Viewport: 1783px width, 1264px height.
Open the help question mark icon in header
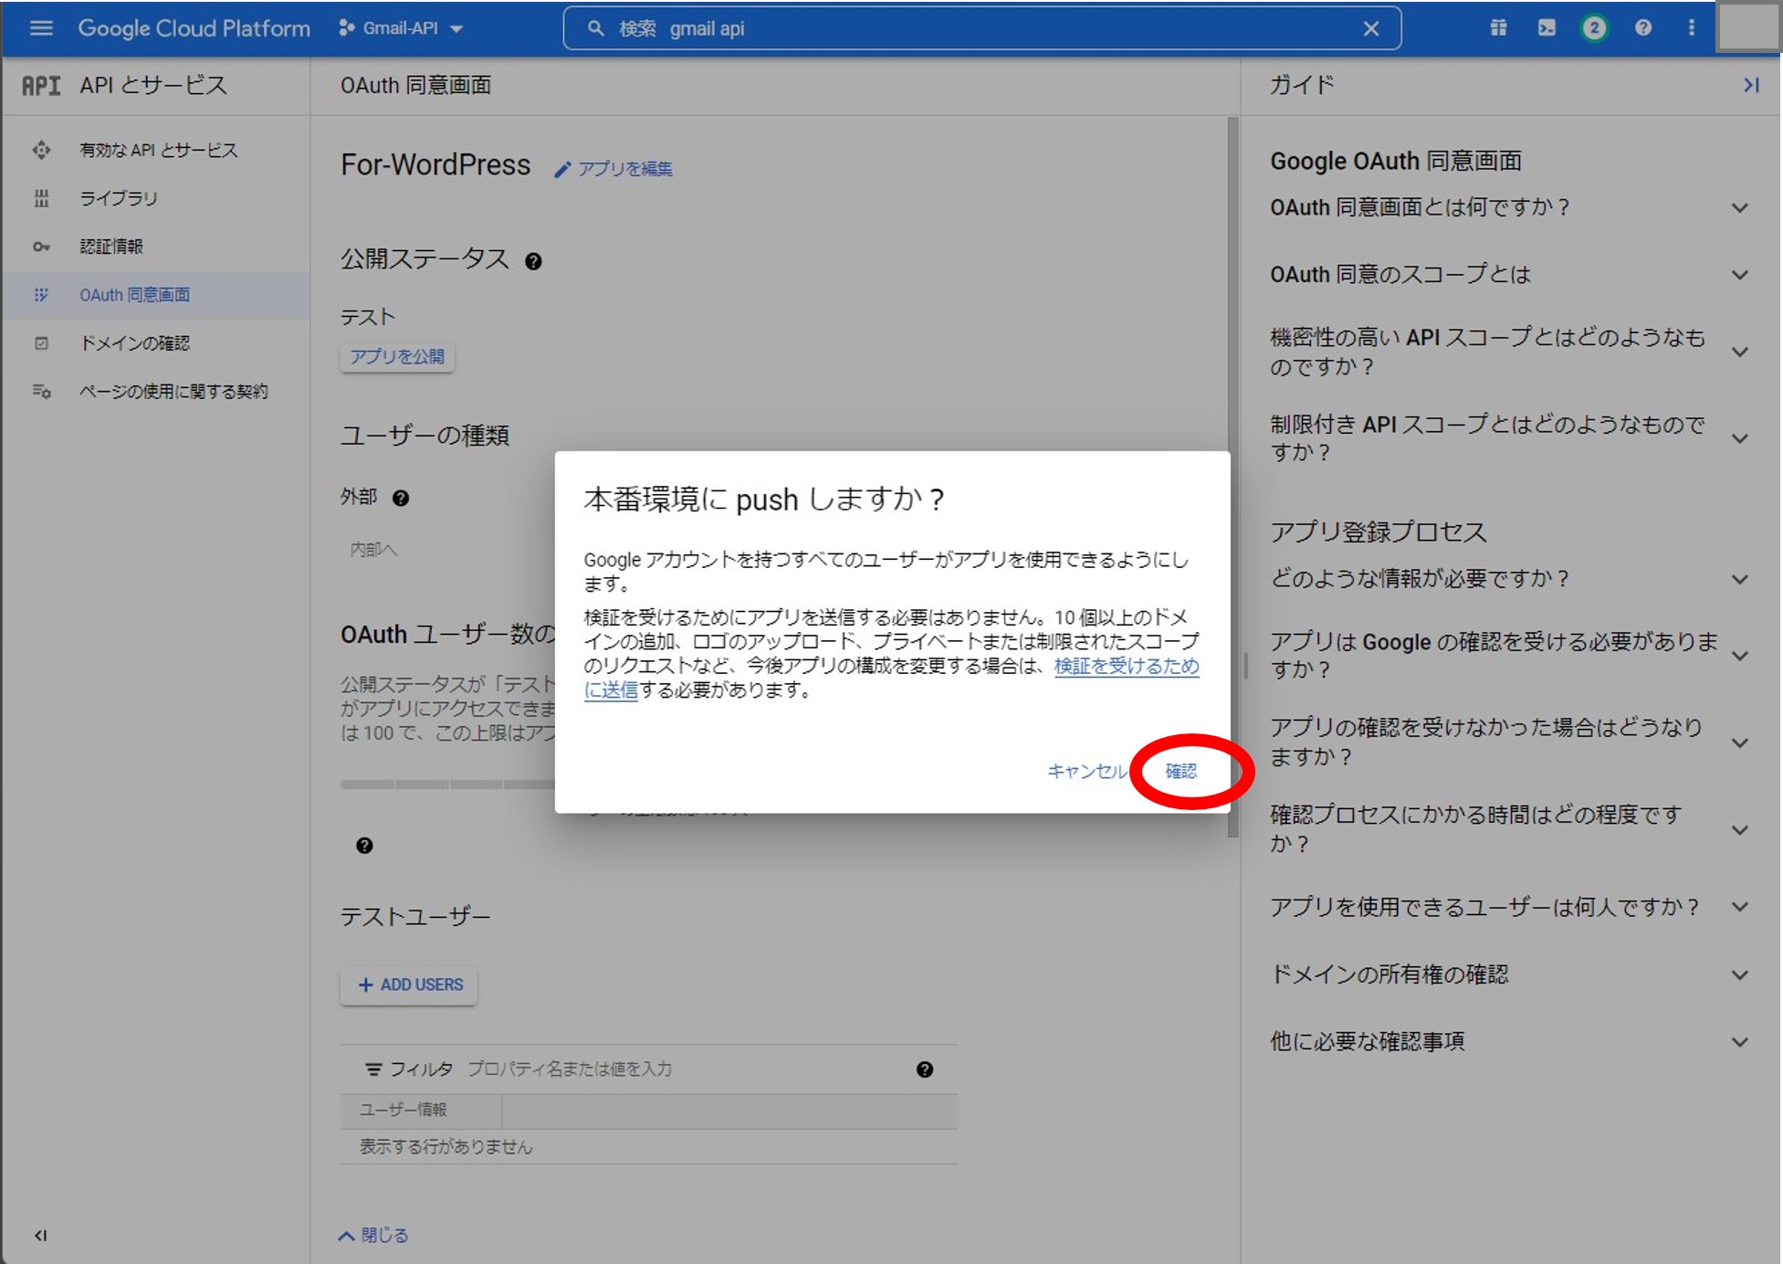[x=1642, y=27]
